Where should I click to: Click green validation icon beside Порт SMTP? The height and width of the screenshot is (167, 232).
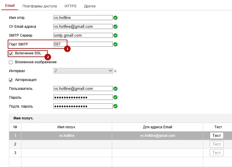pyautogui.click(x=115, y=44)
